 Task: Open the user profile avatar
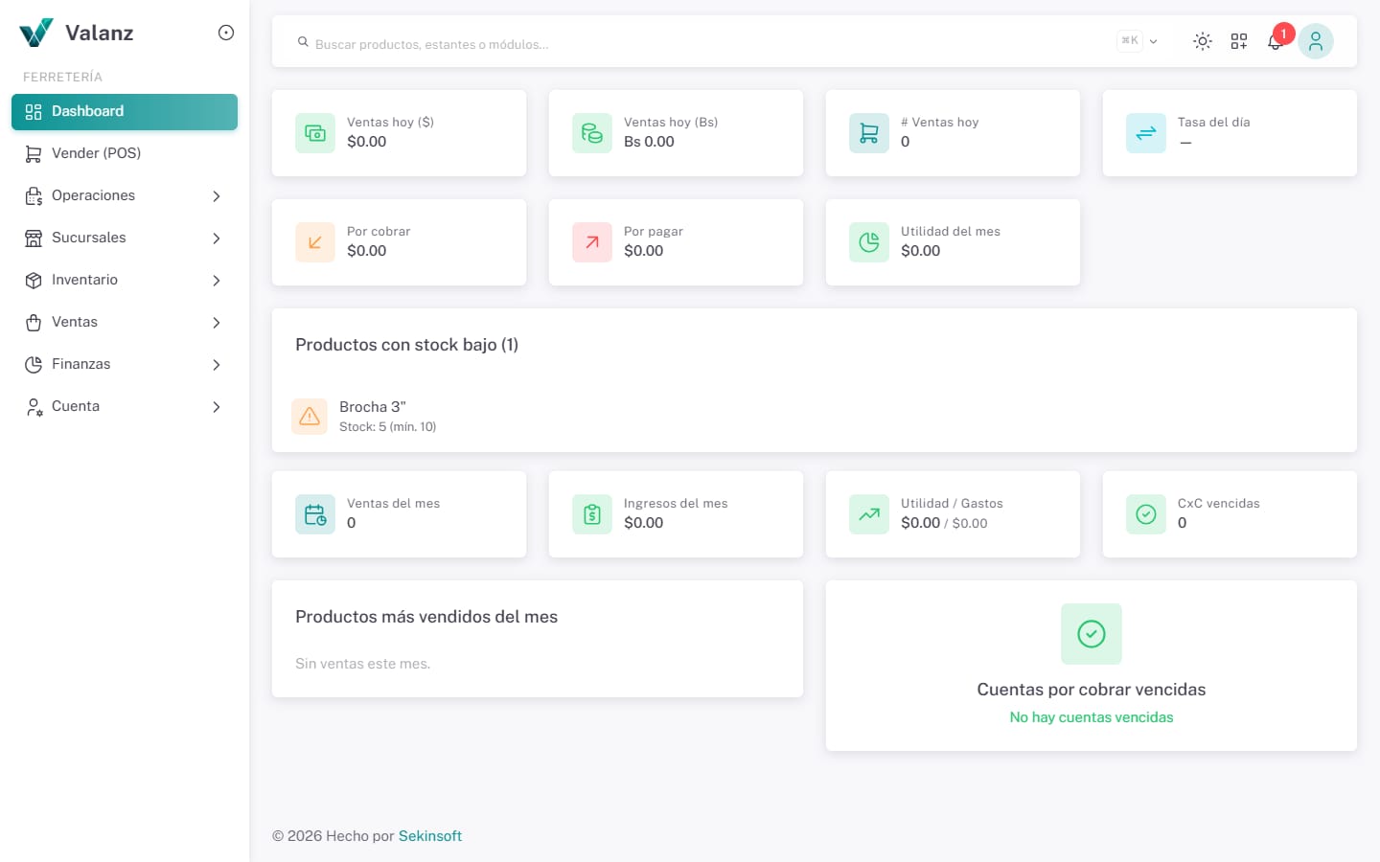pyautogui.click(x=1316, y=41)
